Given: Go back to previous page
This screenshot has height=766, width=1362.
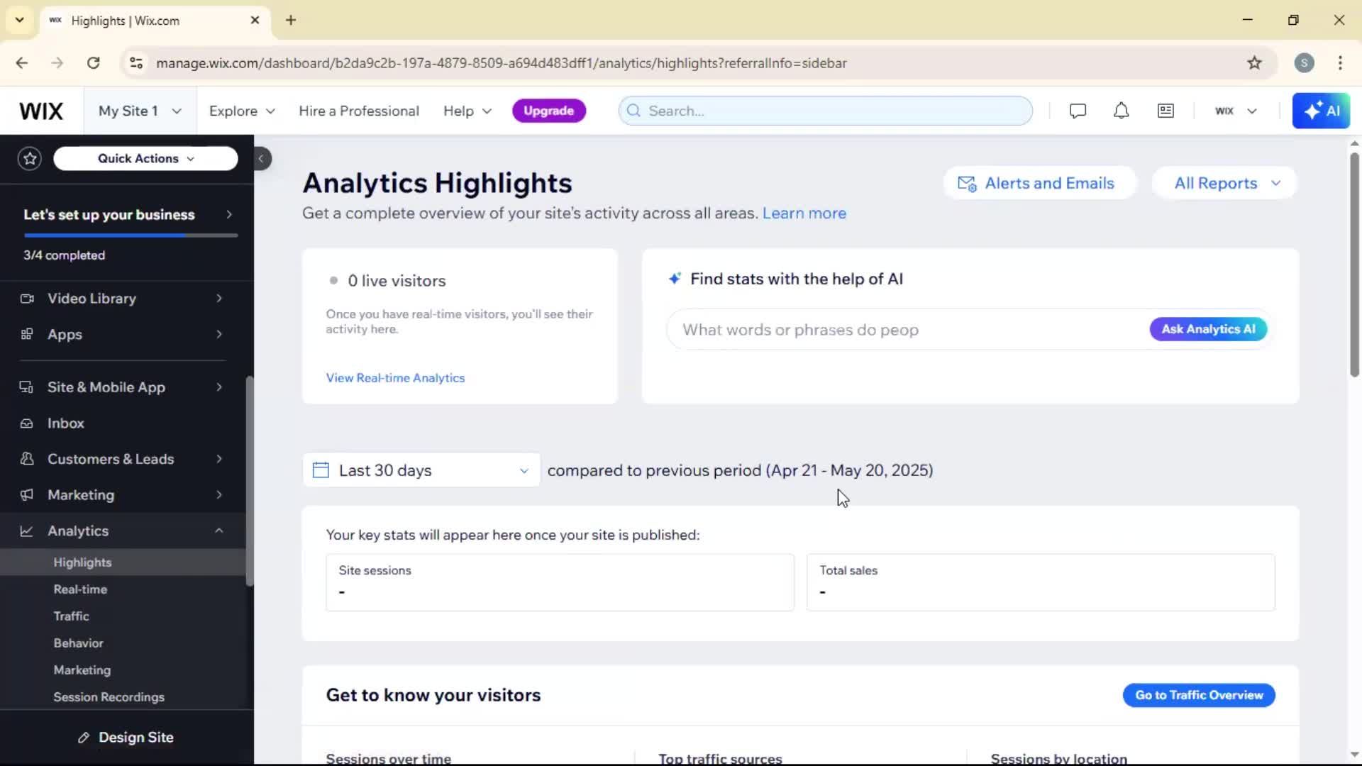Looking at the screenshot, I should (22, 63).
